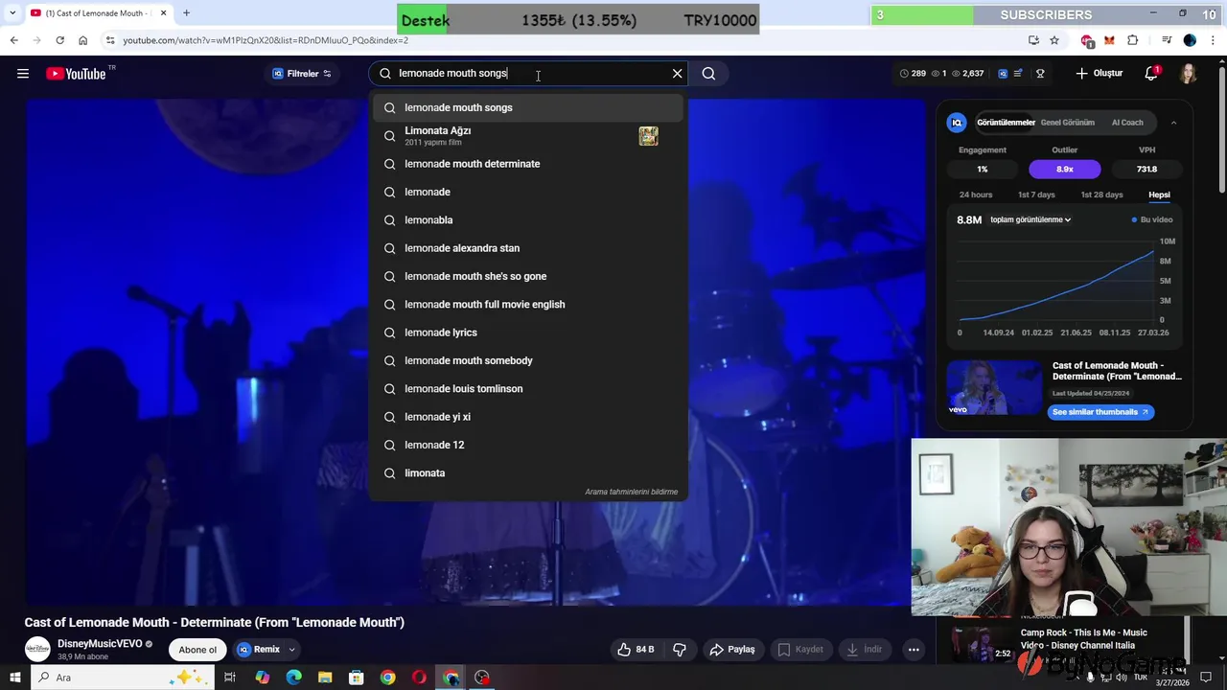
Task: Choose suggestion "lemonade mouth songs"
Action: [x=528, y=107]
